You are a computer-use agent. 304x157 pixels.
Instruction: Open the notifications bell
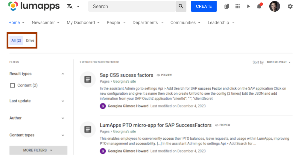[259, 6]
